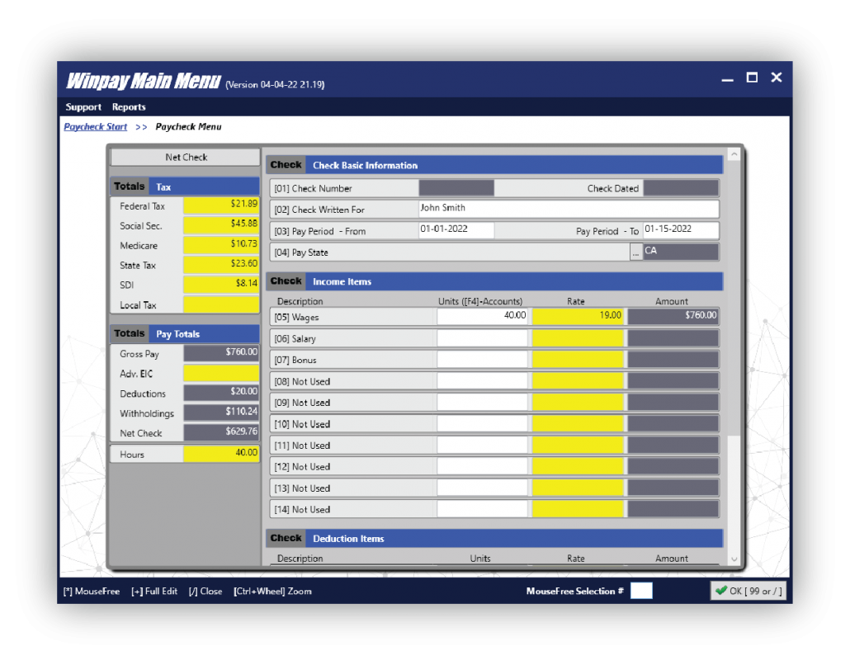Click the Hours value 40.00

pos(221,454)
